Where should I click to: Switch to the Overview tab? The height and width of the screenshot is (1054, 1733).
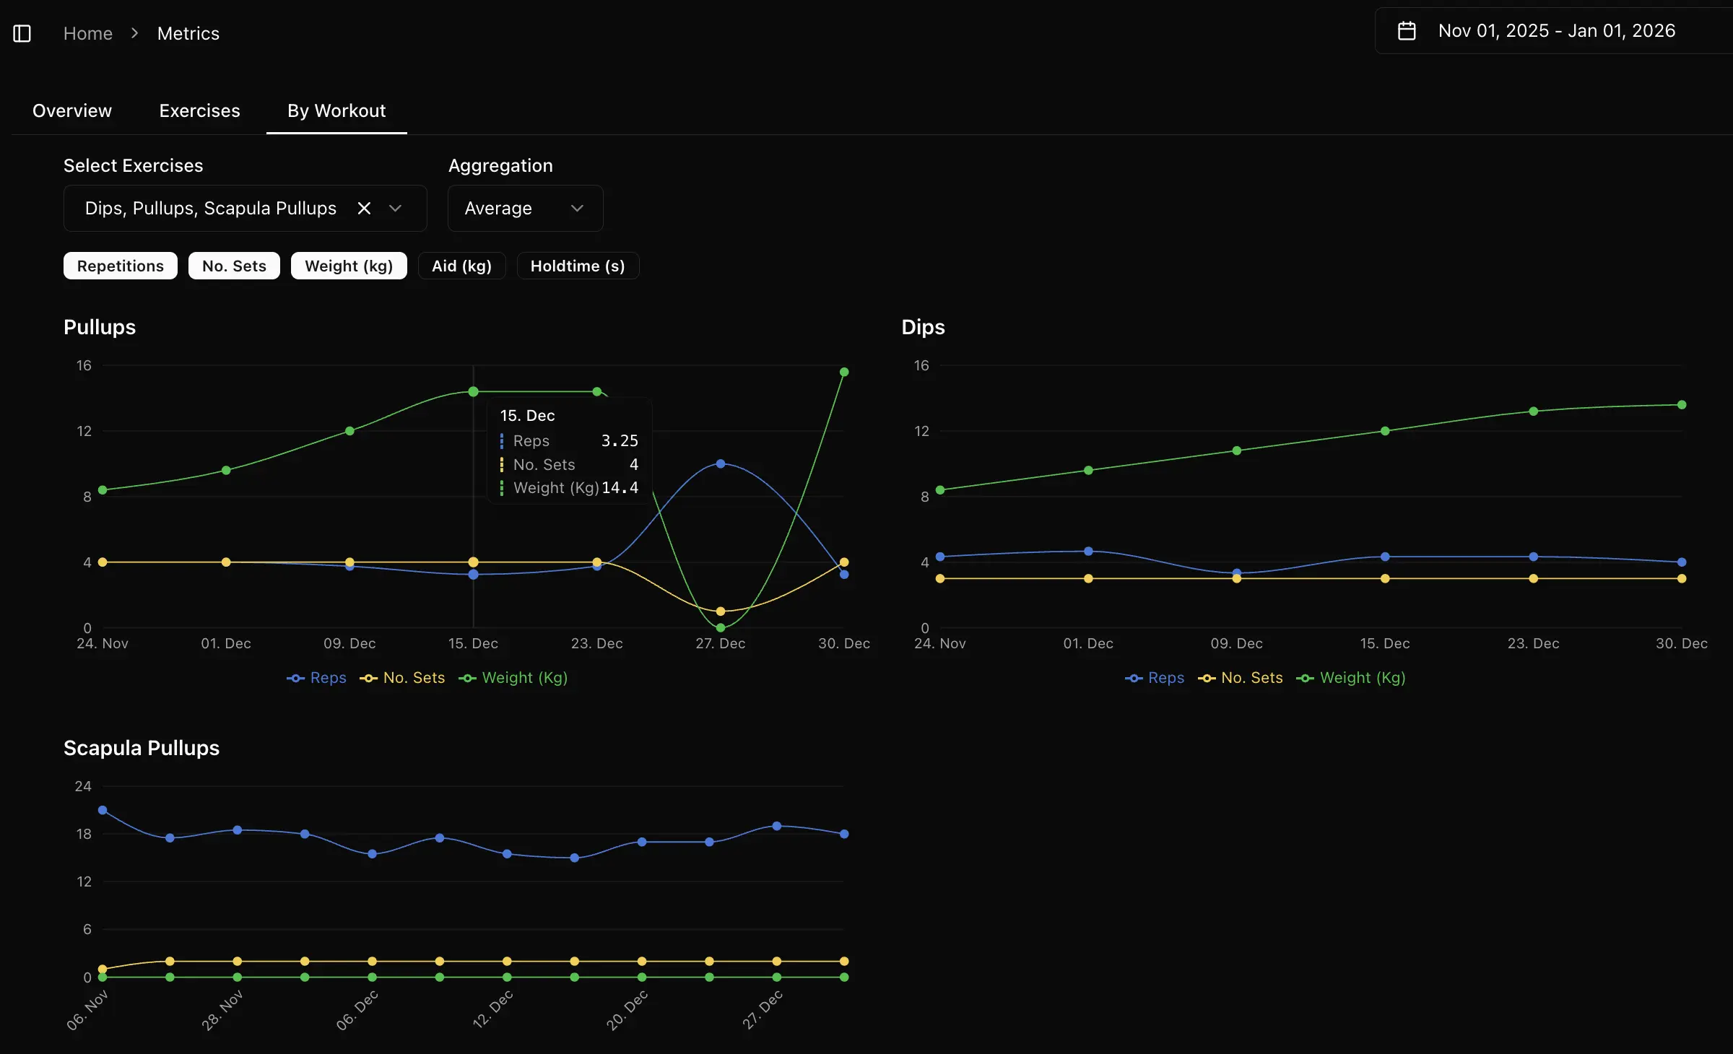click(71, 110)
